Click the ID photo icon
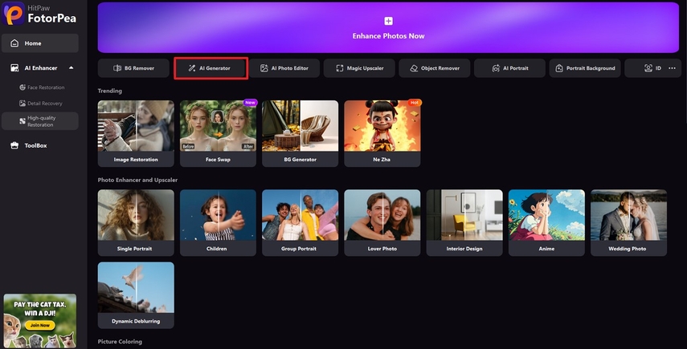687x349 pixels. 648,68
